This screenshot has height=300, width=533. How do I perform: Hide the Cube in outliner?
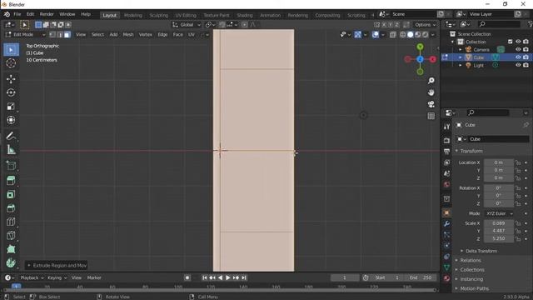(518, 57)
